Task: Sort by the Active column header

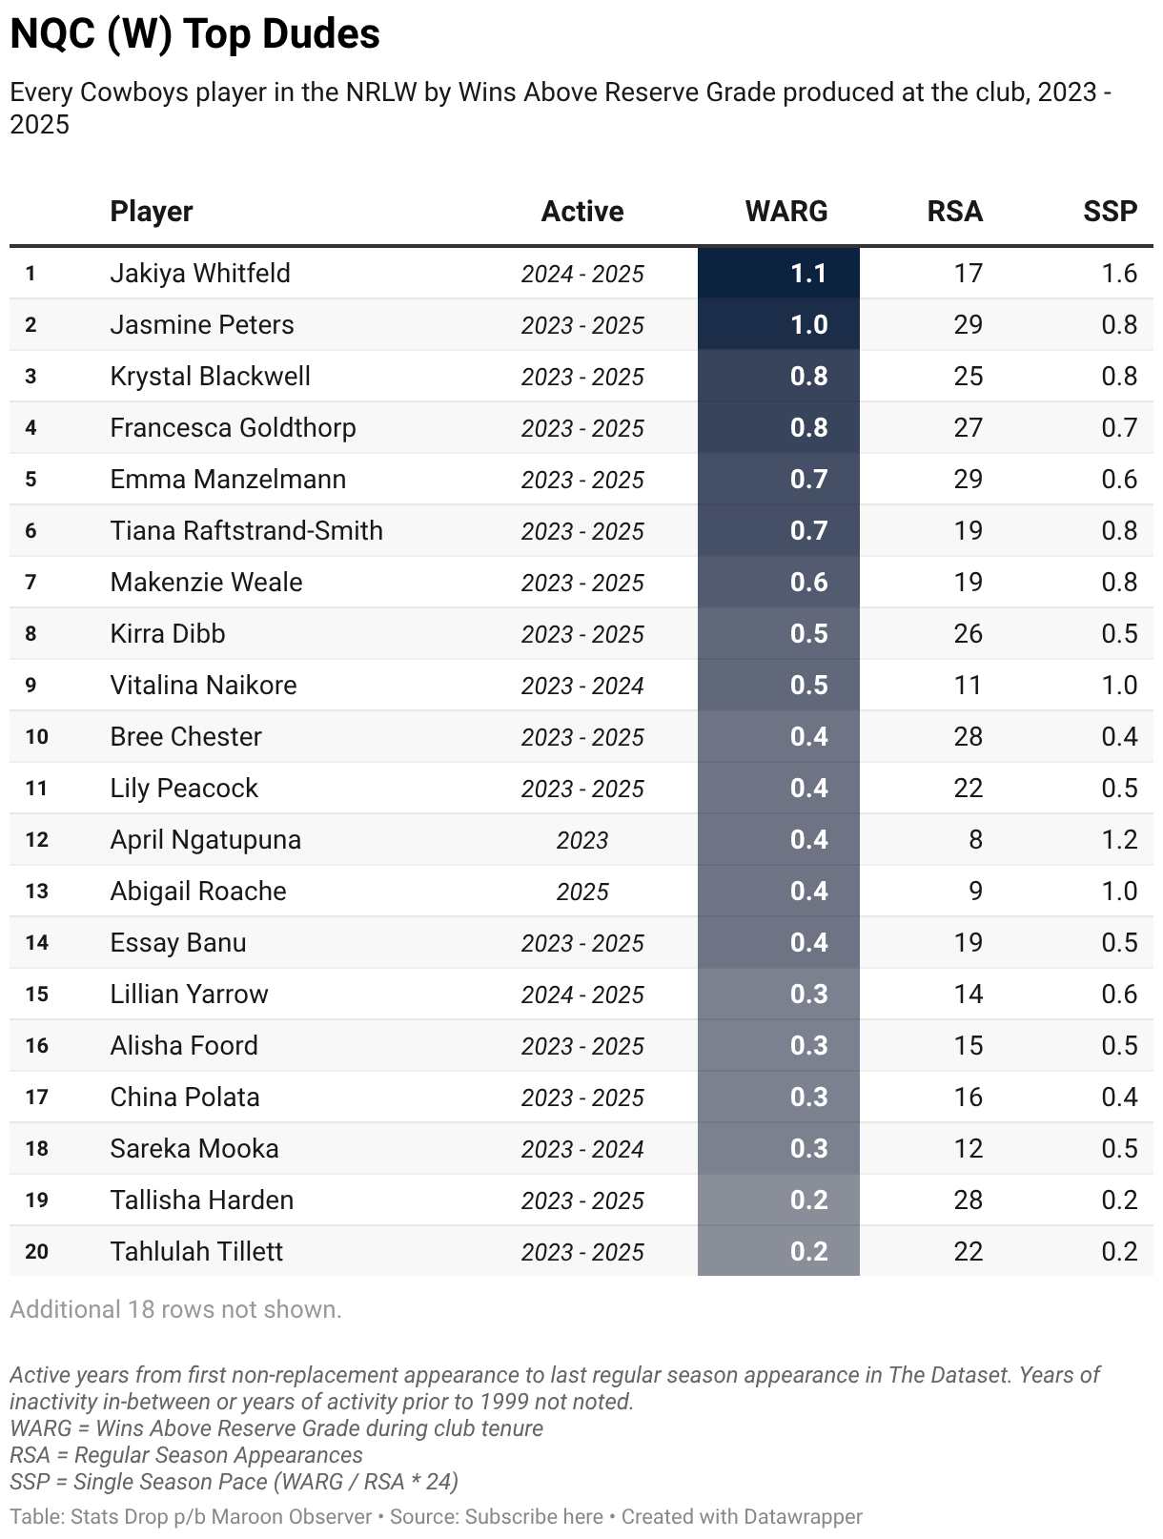Action: 582,212
